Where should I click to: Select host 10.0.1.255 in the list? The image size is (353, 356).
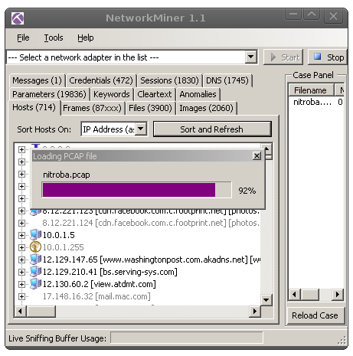64,247
